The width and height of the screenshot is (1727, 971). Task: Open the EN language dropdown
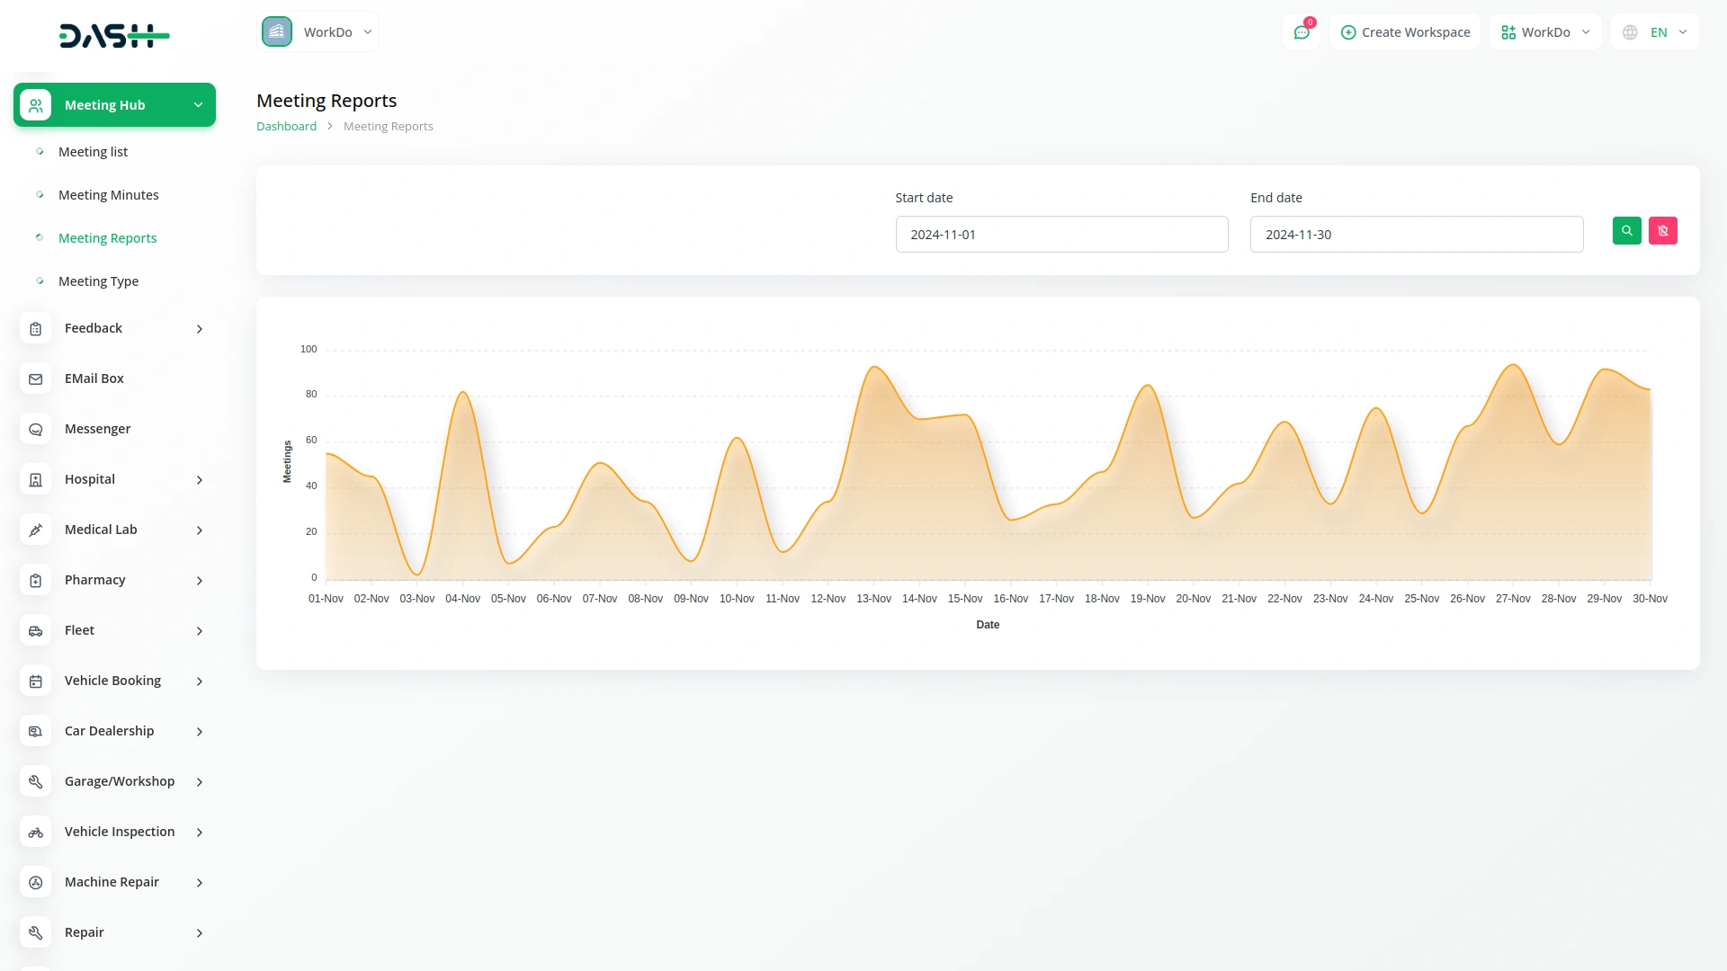[x=1655, y=32]
